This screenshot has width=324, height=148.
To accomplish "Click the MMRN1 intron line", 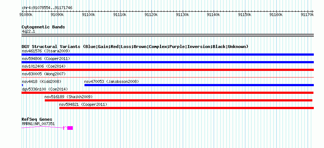I will [42, 127].
